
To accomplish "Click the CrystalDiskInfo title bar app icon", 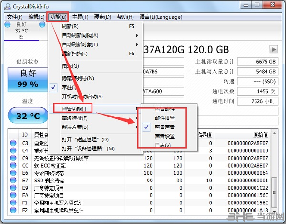I will pos(7,6).
